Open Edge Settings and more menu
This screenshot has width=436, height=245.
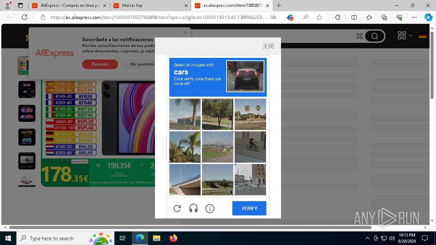click(x=414, y=17)
